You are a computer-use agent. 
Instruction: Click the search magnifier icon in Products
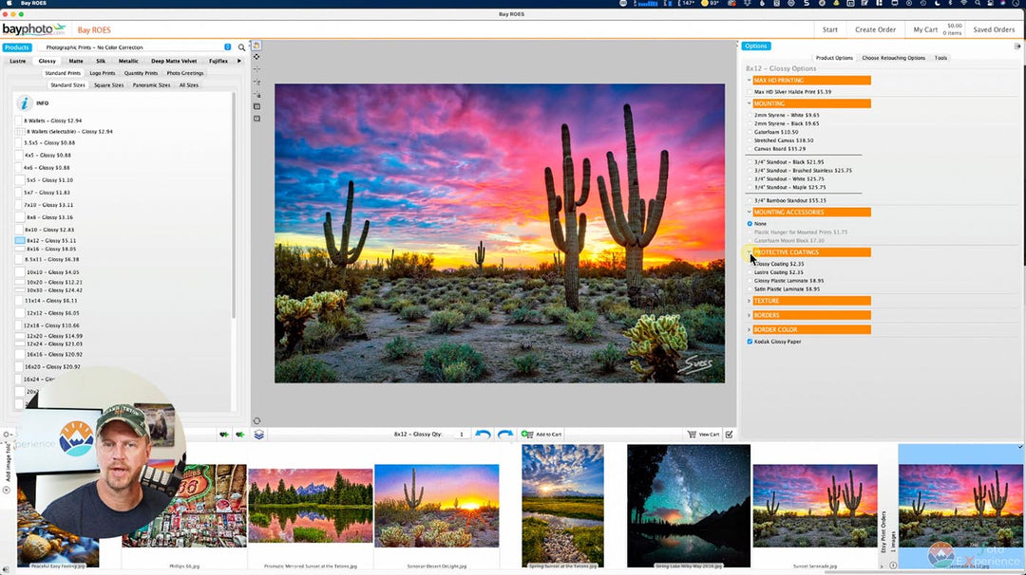click(x=242, y=47)
